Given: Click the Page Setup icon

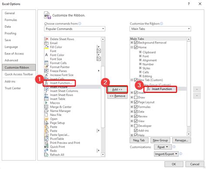Looking at the screenshot, I should point(46,123).
